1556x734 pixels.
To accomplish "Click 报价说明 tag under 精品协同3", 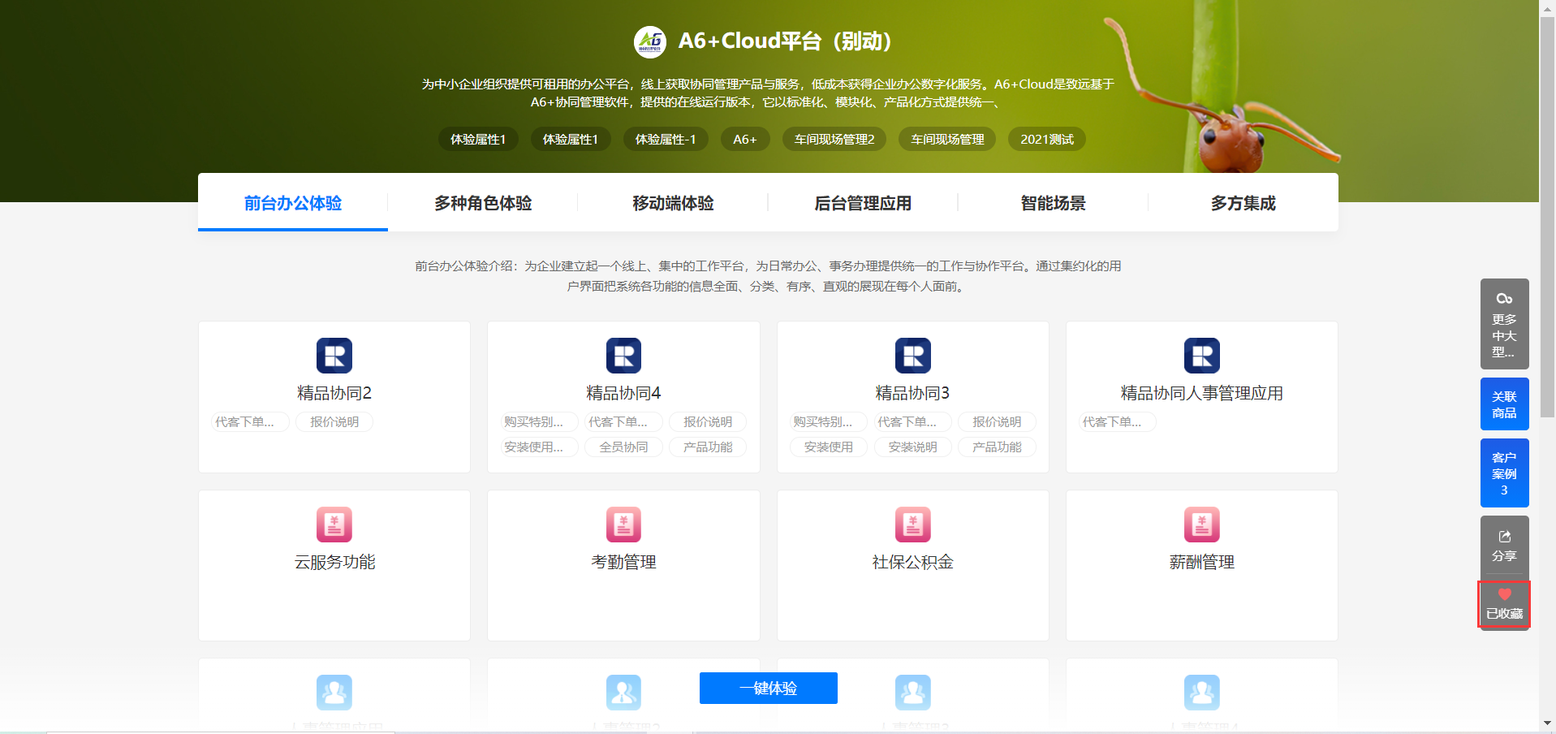I will pyautogui.click(x=997, y=422).
